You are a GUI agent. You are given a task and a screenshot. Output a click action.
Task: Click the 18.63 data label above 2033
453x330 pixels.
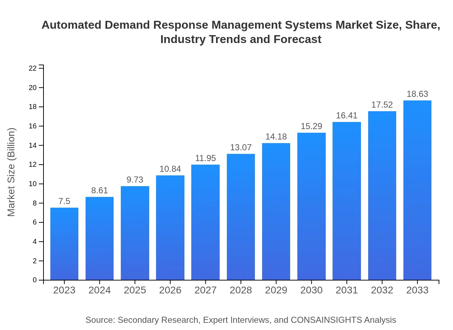[417, 94]
